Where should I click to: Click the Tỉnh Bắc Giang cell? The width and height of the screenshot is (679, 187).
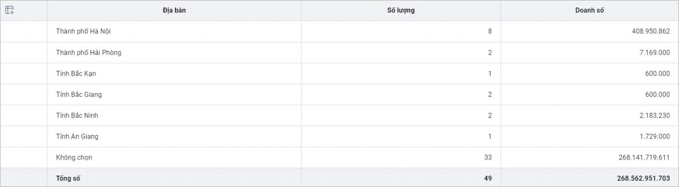174,94
